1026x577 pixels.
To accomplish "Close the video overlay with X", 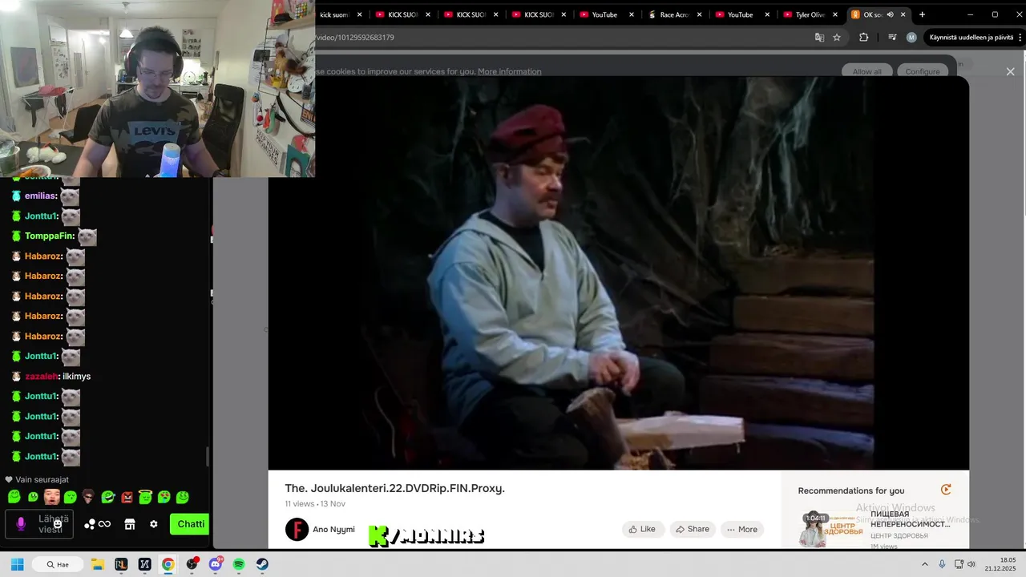I will tap(1010, 71).
